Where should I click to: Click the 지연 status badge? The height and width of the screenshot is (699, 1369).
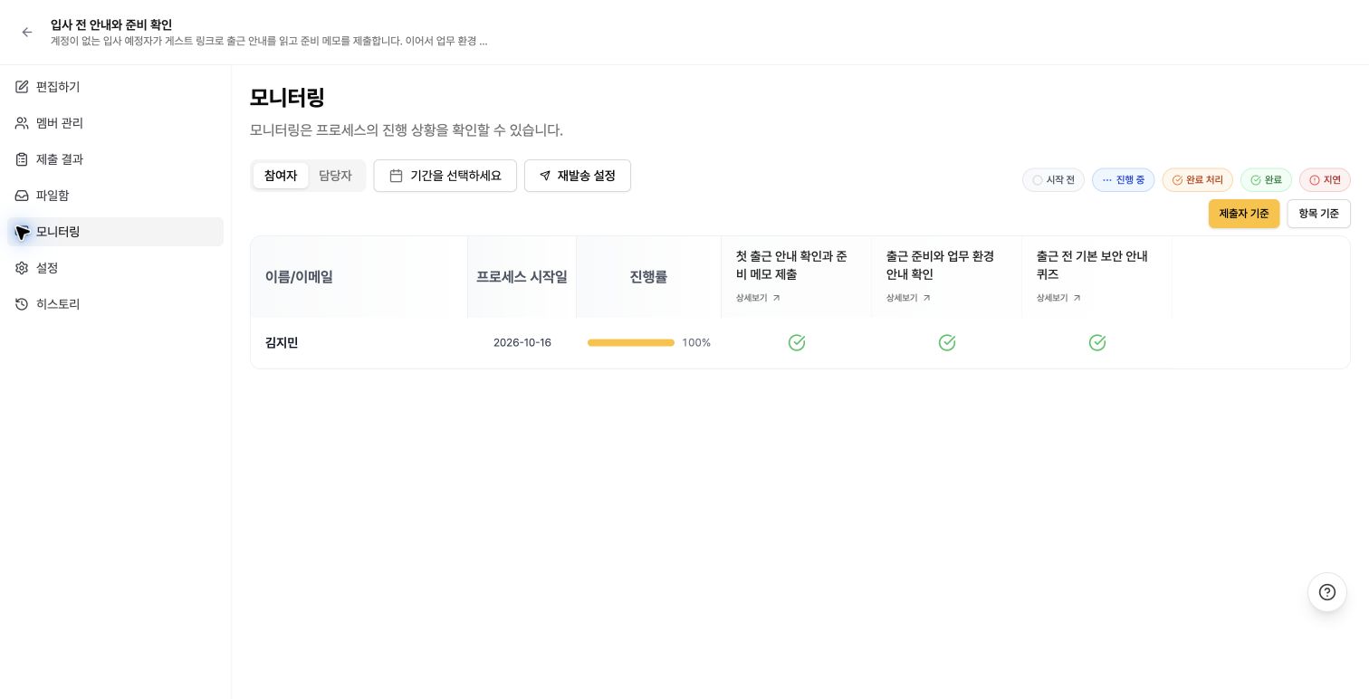pos(1325,180)
